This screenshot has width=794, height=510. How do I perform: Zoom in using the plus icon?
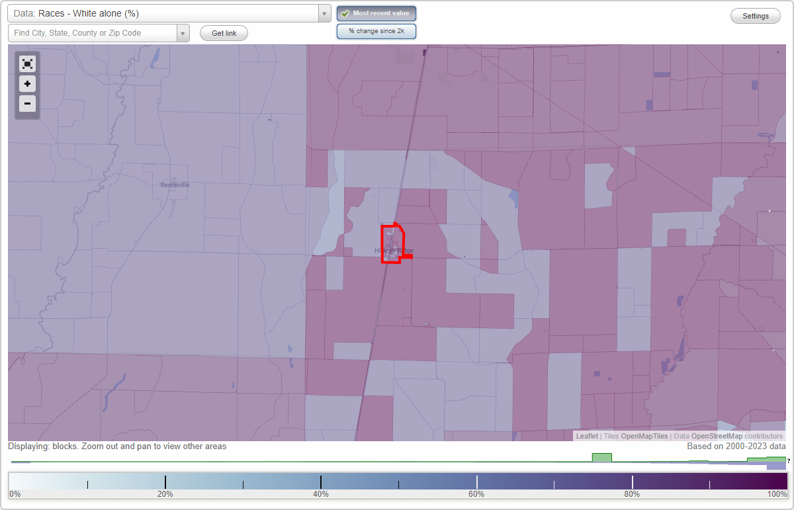click(x=27, y=83)
